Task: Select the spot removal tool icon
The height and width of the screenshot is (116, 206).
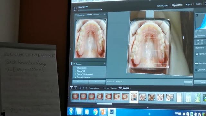Action: (x=202, y=42)
